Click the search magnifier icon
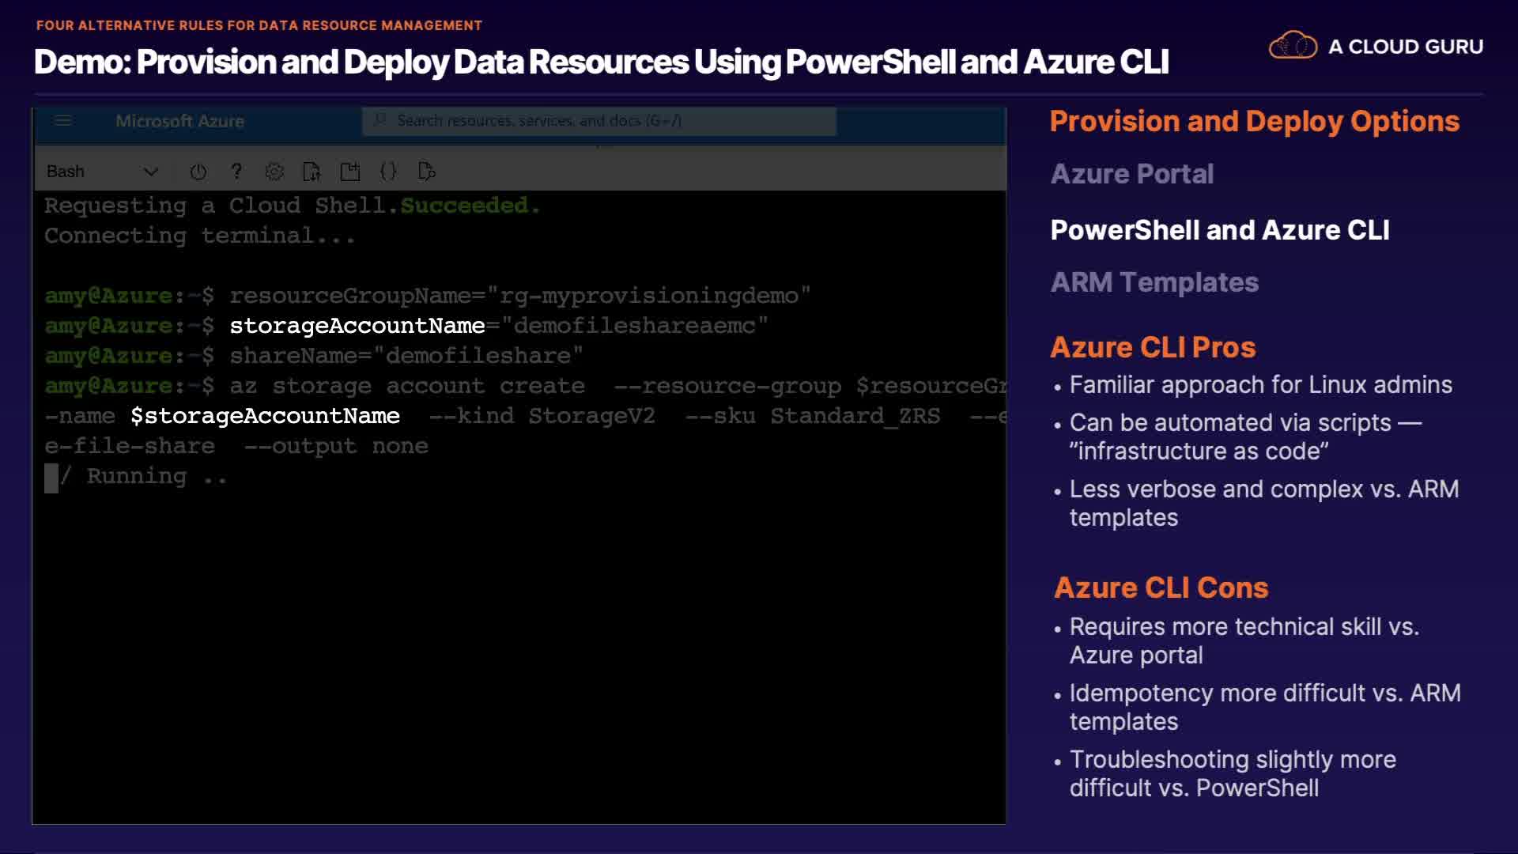Screen dimensions: 1518x854 [x=380, y=120]
